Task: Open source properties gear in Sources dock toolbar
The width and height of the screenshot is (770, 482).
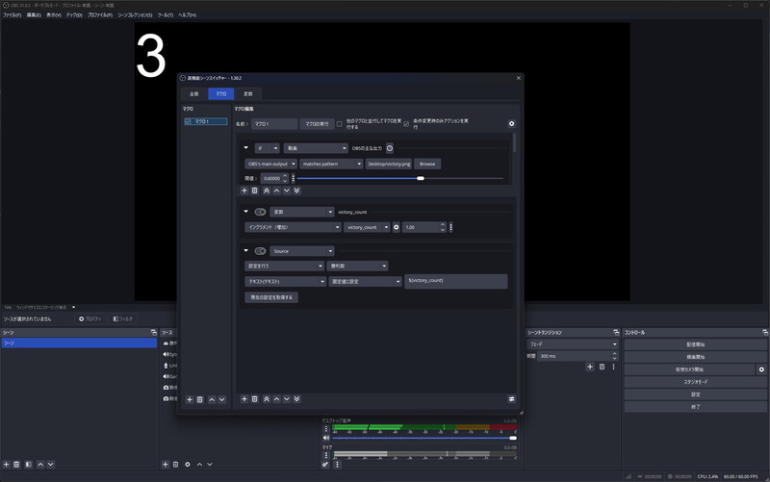Action: coord(187,465)
